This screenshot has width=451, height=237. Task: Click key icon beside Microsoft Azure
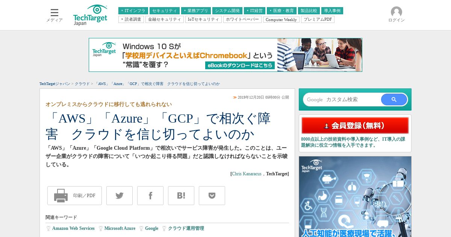click(x=101, y=228)
